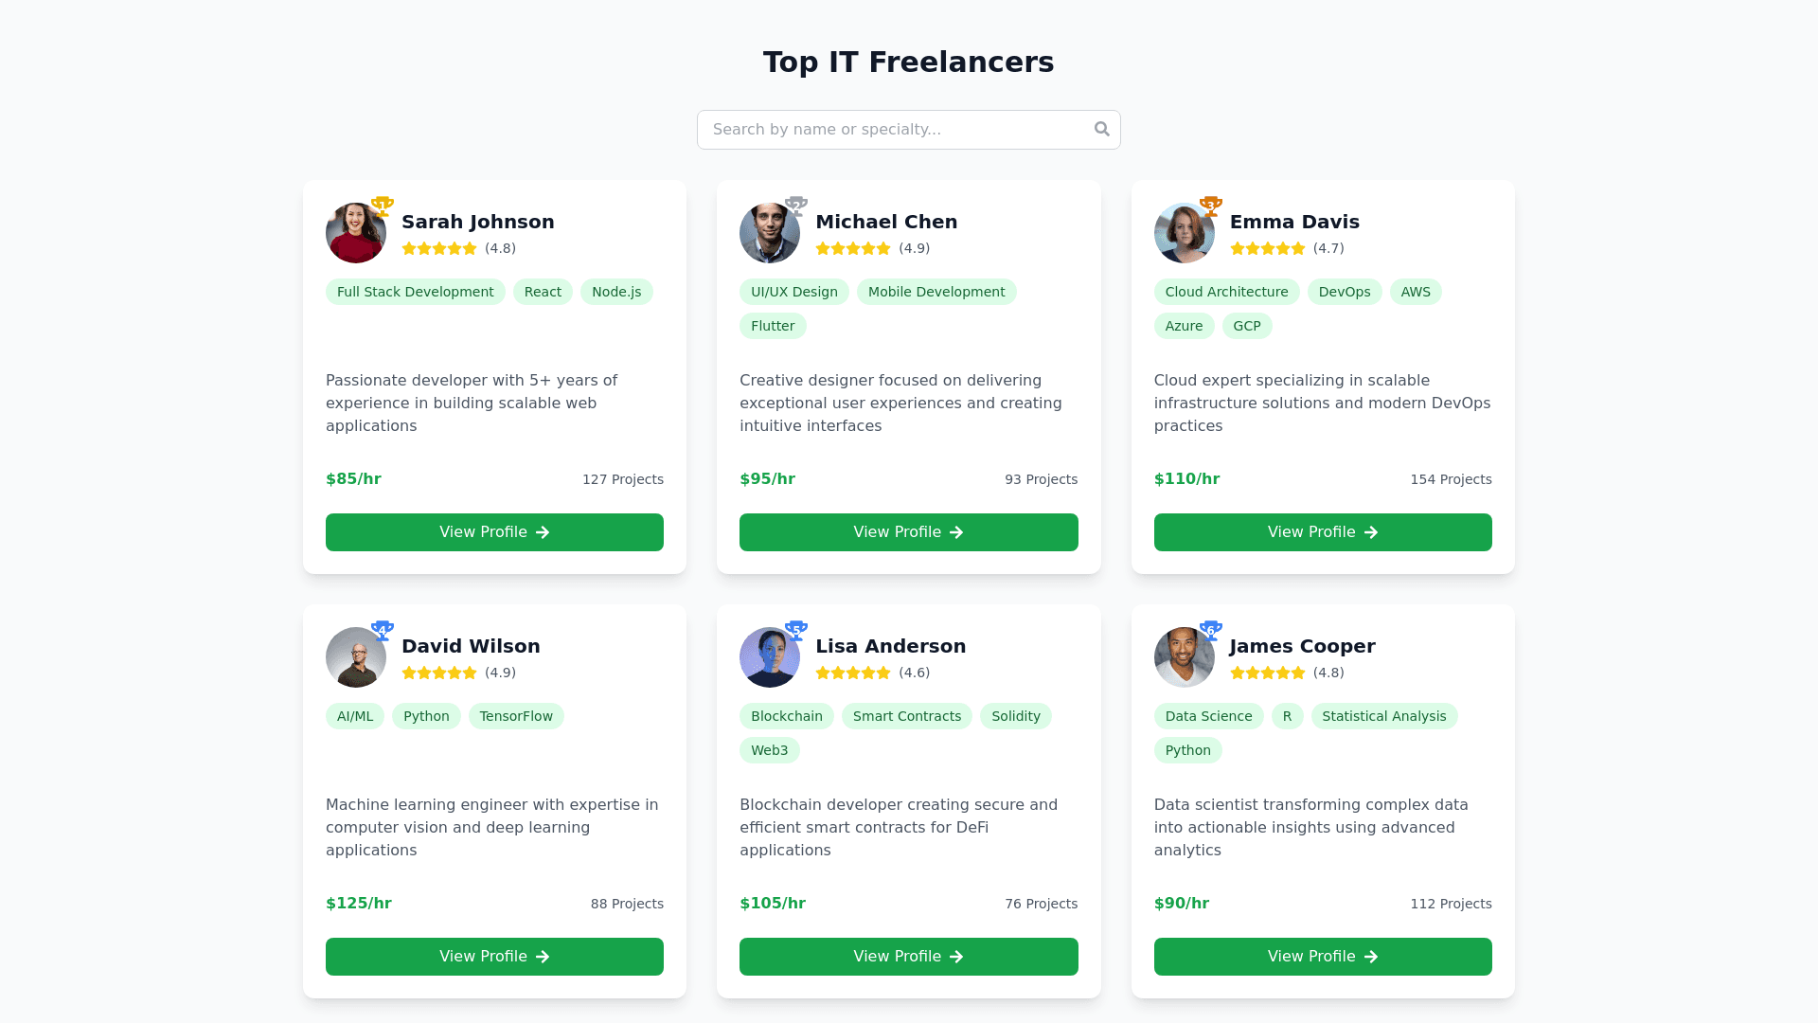Click Sarah Johnson's avatar photo
The height and width of the screenshot is (1023, 1818).
click(x=355, y=233)
